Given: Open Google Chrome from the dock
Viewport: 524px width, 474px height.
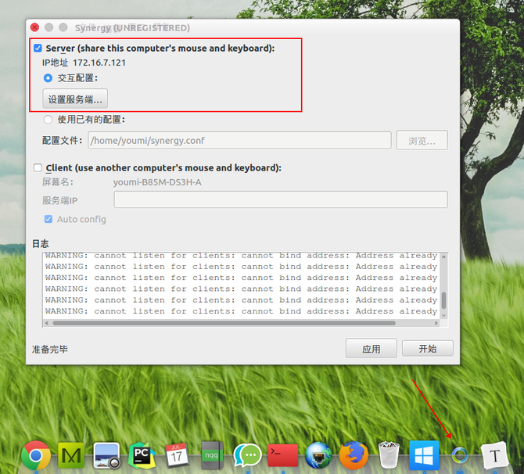Looking at the screenshot, I should 36,455.
